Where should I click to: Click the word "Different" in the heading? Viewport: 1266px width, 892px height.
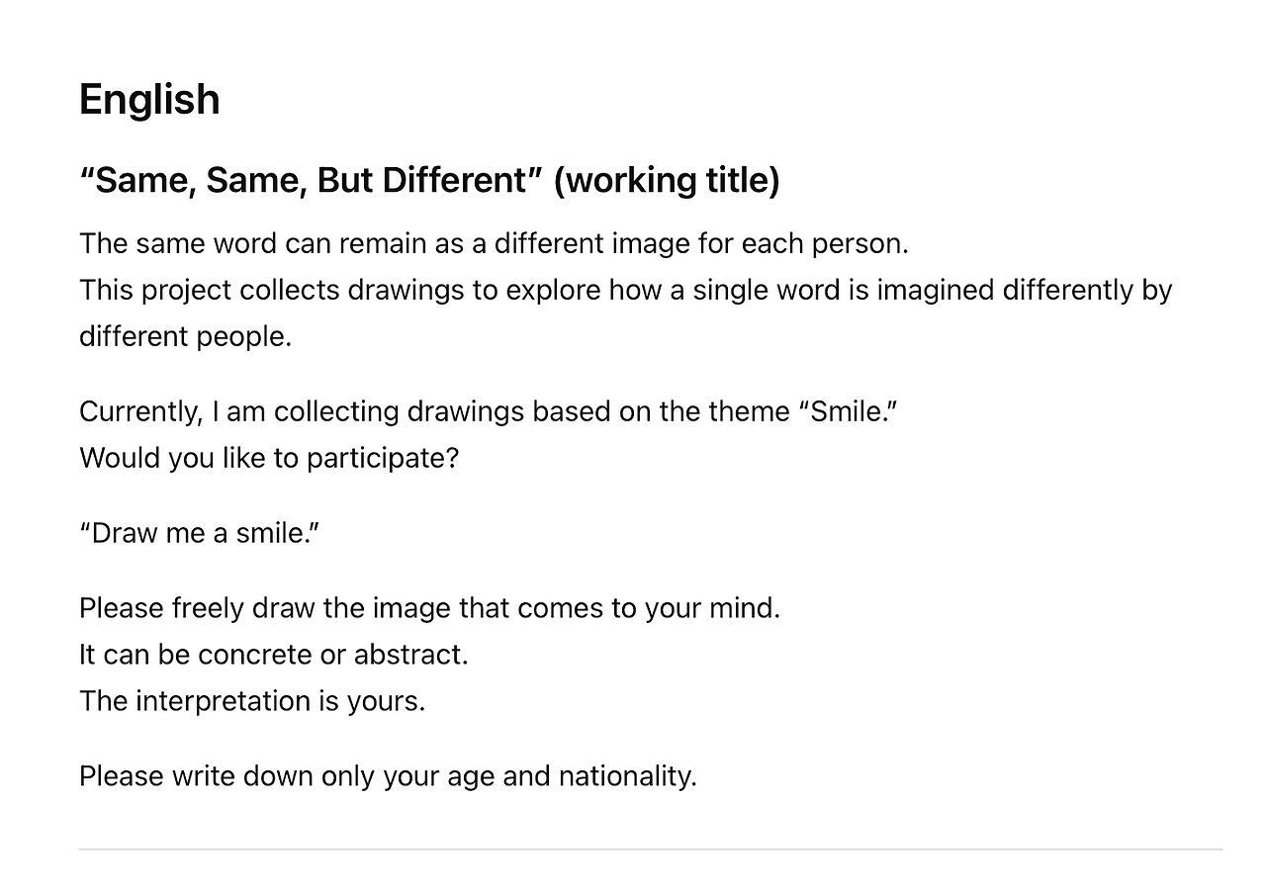click(x=455, y=180)
